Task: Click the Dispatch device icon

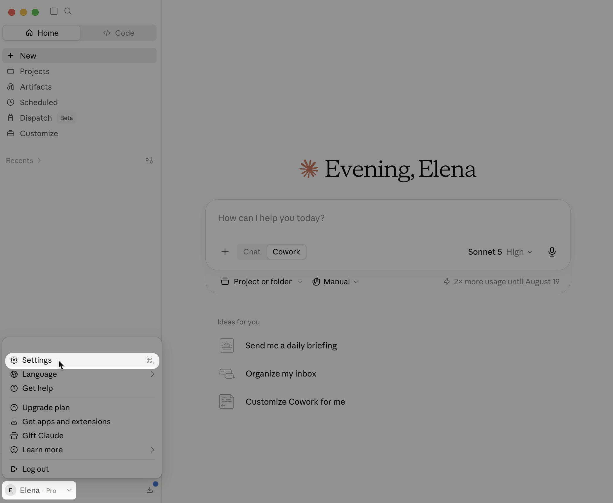Action: point(11,118)
